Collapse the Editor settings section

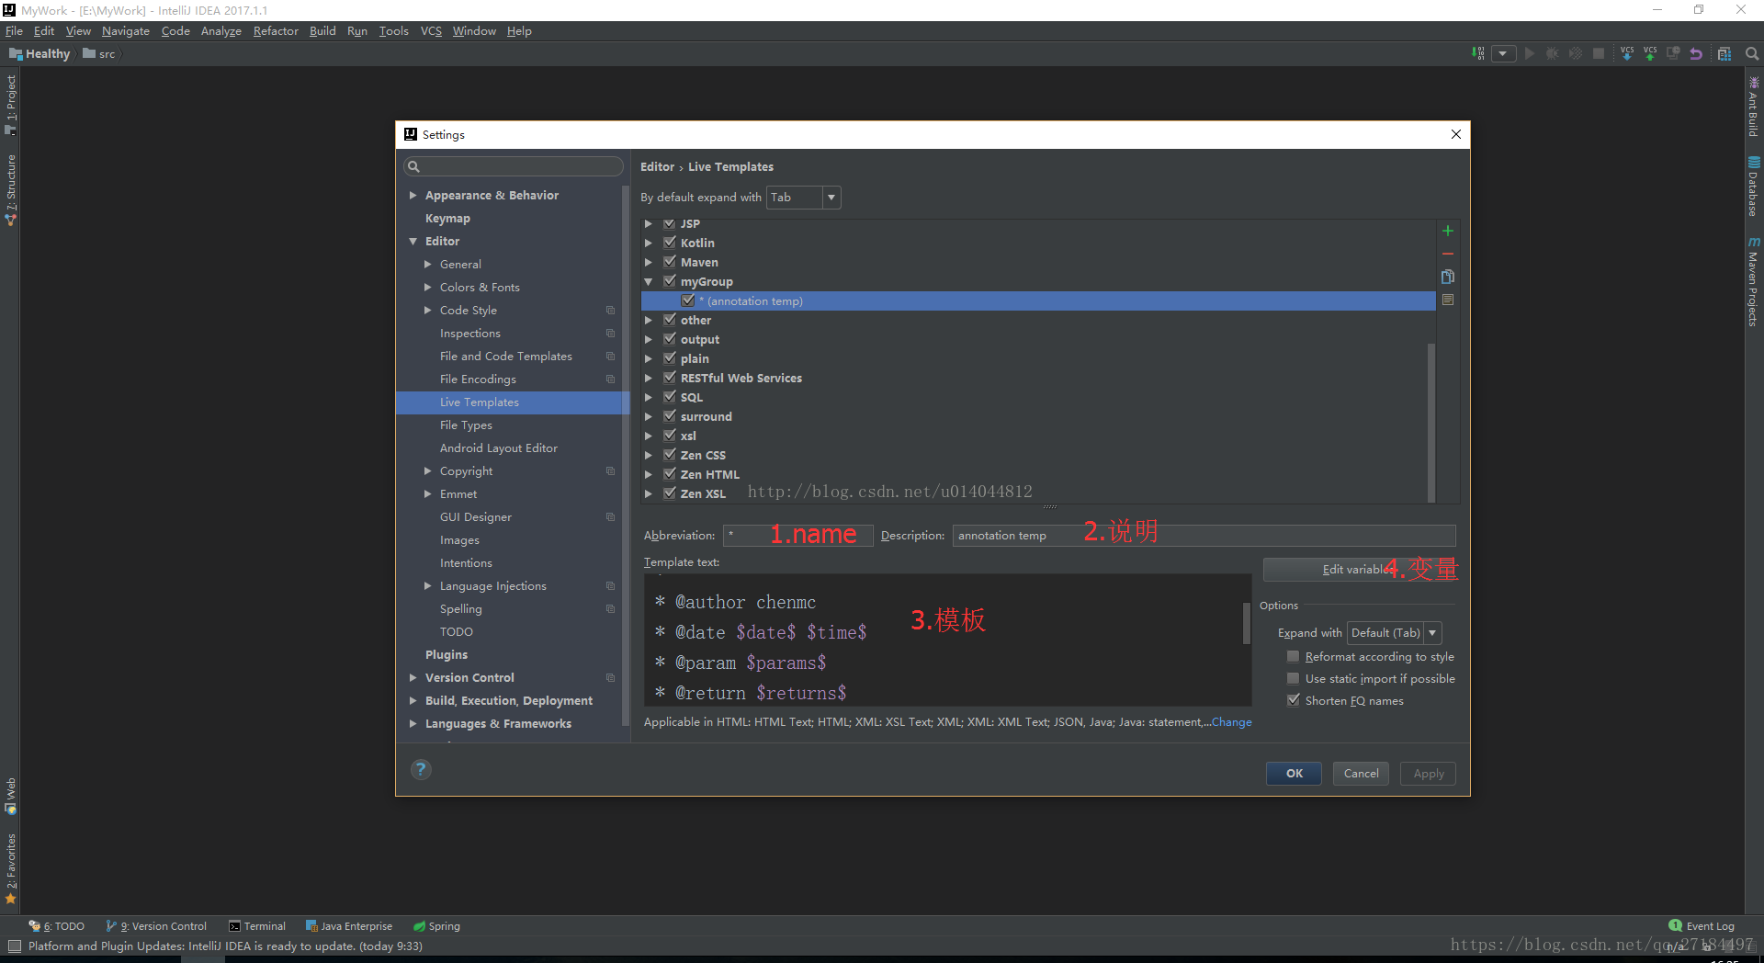[x=413, y=242]
